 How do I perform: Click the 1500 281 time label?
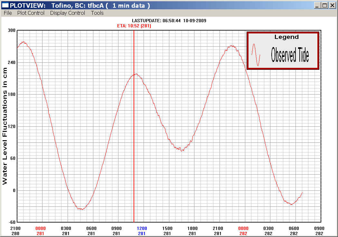click(167, 231)
